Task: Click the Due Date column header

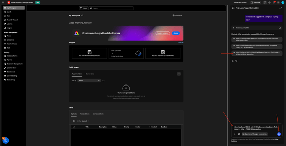Action: click(164, 127)
